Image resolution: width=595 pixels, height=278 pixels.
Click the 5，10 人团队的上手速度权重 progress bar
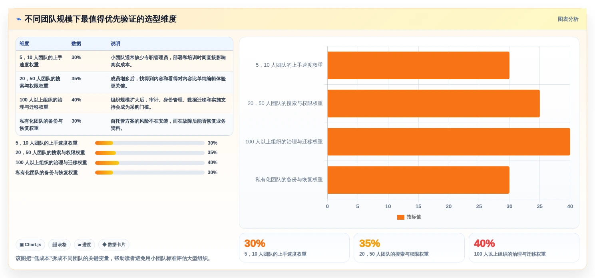click(150, 143)
